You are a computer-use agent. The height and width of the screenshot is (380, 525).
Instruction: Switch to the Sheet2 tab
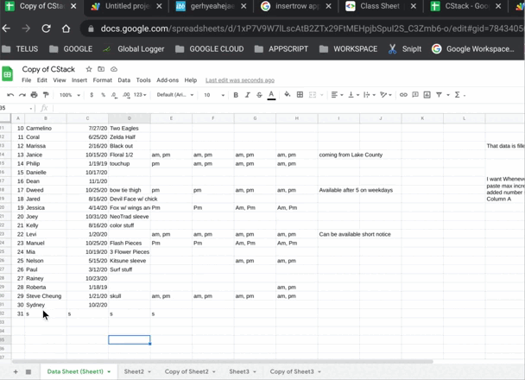pos(134,371)
